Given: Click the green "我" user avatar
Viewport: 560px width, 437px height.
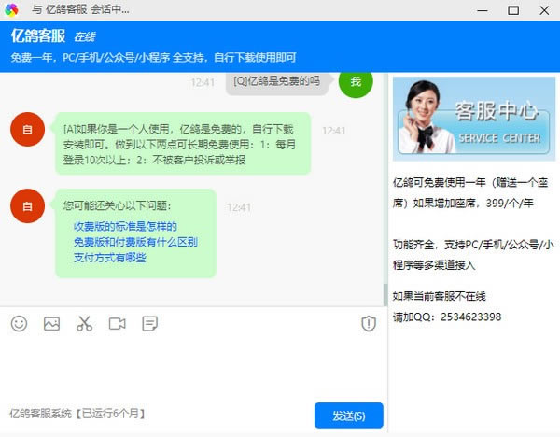Looking at the screenshot, I should [x=355, y=82].
